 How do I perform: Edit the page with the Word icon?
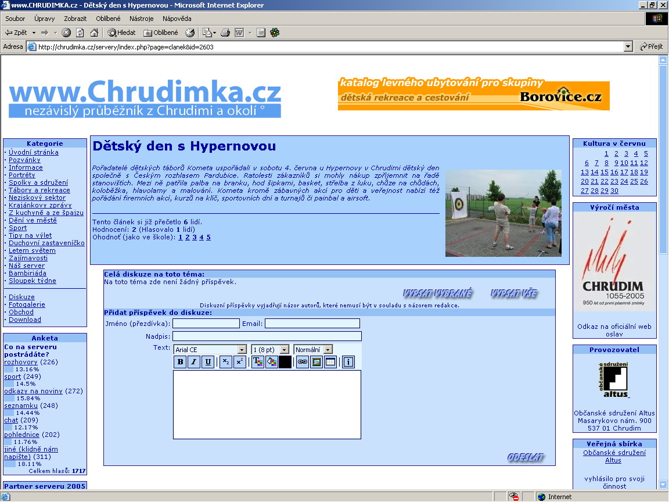[239, 33]
